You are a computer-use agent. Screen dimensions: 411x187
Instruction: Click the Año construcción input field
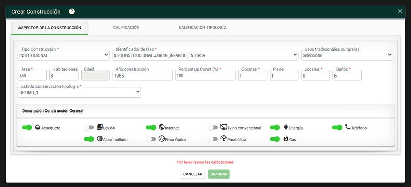pos(143,76)
